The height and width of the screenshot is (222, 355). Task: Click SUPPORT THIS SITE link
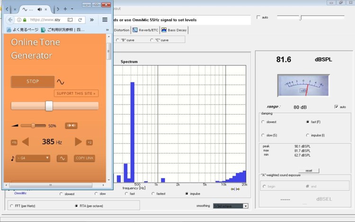tap(76, 93)
